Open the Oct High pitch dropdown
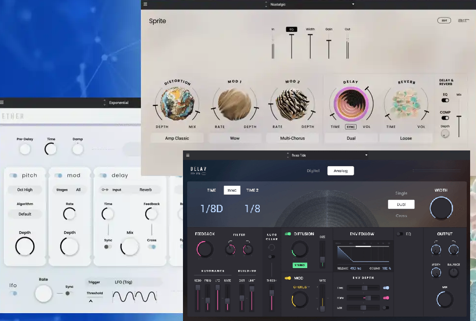The width and height of the screenshot is (476, 321). pyautogui.click(x=25, y=190)
